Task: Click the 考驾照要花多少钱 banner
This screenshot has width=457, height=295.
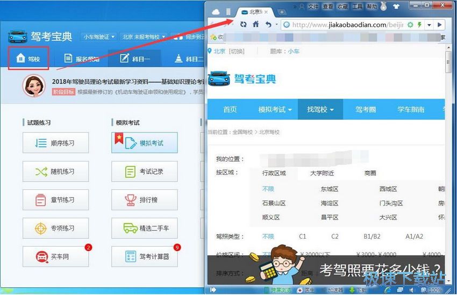Action: (x=326, y=270)
